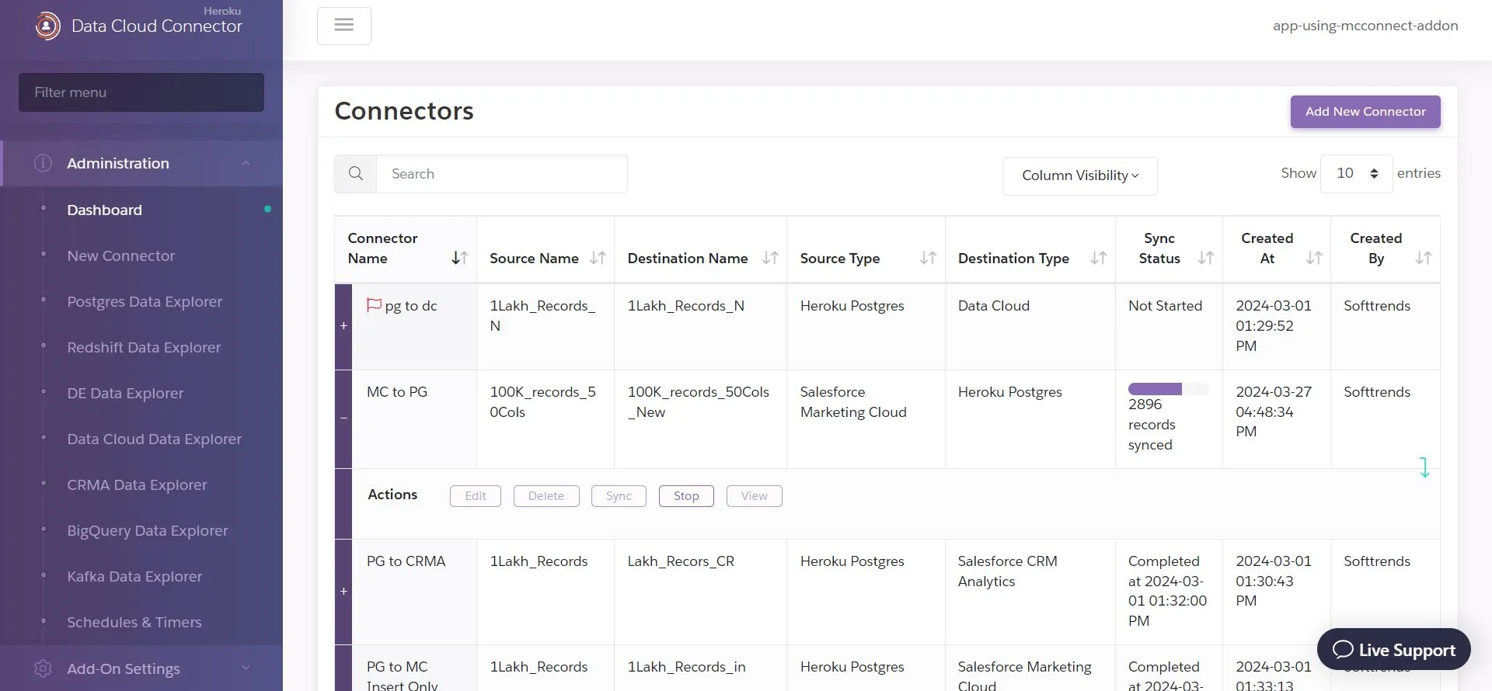Click the Delete action button
The image size is (1492, 691).
546,496
